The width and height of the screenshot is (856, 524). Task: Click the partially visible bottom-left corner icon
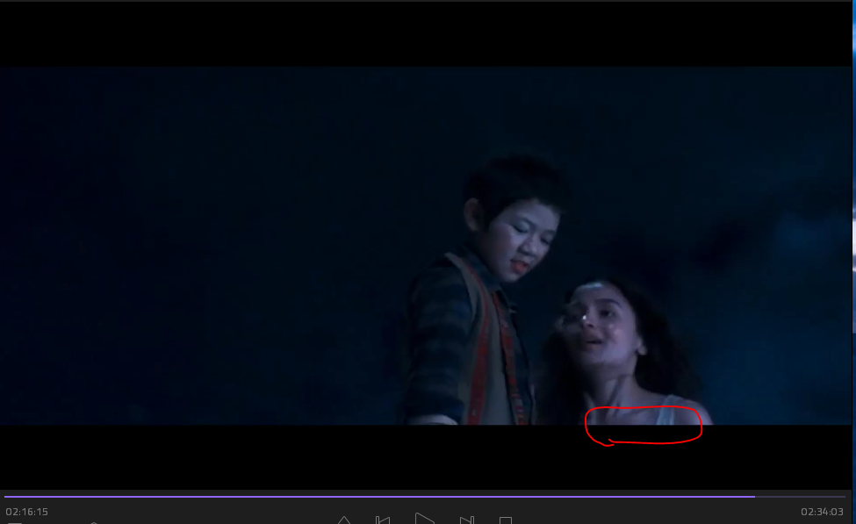15,521
